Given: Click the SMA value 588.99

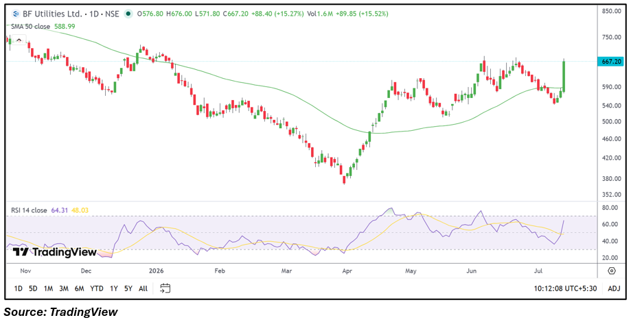Looking at the screenshot, I should [x=65, y=27].
